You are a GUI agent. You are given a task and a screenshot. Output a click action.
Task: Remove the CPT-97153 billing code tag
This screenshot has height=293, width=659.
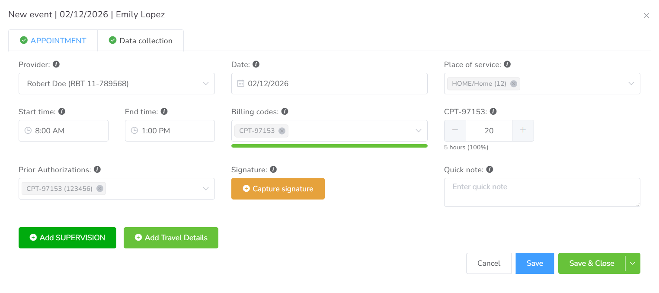point(282,131)
